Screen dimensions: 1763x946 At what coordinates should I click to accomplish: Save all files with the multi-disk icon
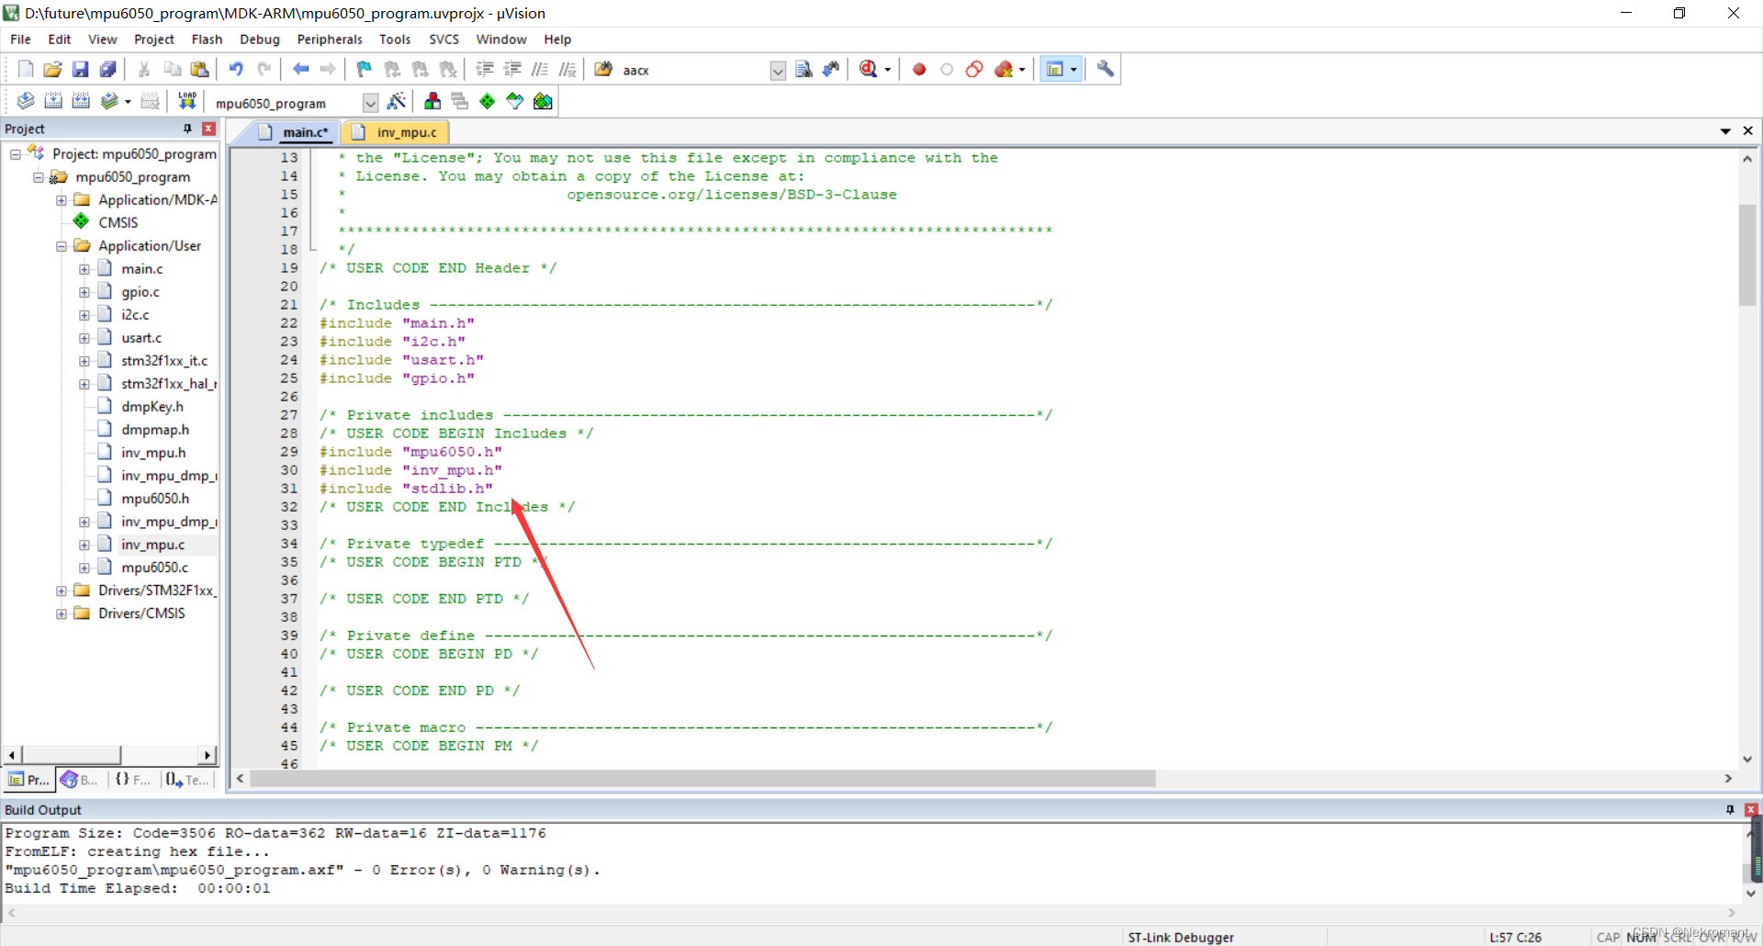(x=107, y=69)
